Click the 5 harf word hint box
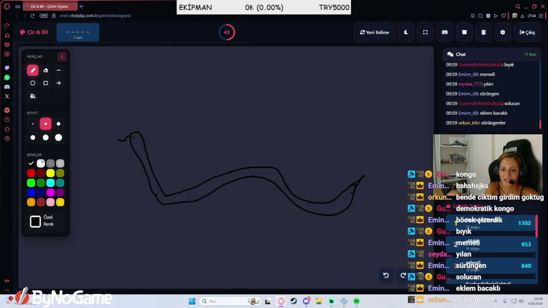The width and height of the screenshot is (548, 308). point(78,33)
